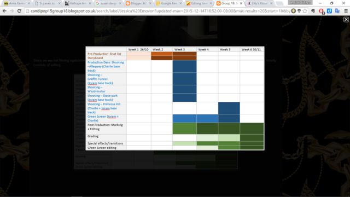Screen dimensions: 350x197
Task: Click the 'Shooting – Westminster' row label
Action: click(x=96, y=89)
